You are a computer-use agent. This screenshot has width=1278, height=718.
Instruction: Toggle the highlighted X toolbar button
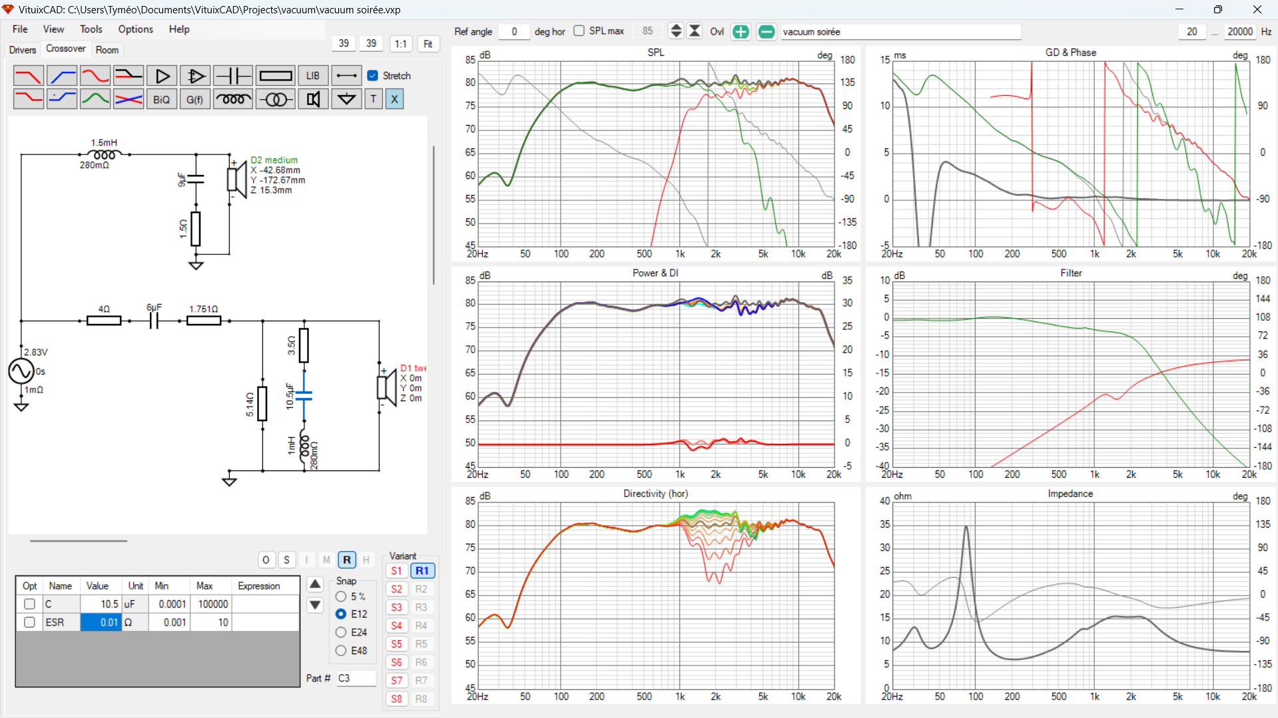tap(394, 99)
